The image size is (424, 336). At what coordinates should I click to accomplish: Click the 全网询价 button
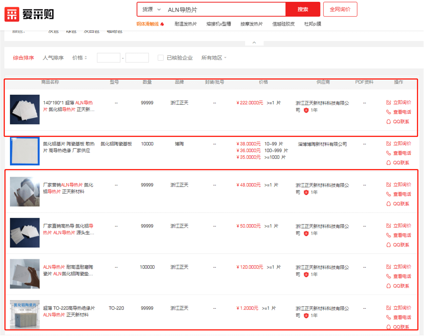click(340, 9)
